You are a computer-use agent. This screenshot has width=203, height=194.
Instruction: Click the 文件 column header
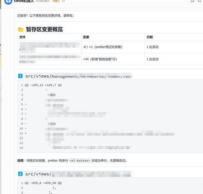22,37
